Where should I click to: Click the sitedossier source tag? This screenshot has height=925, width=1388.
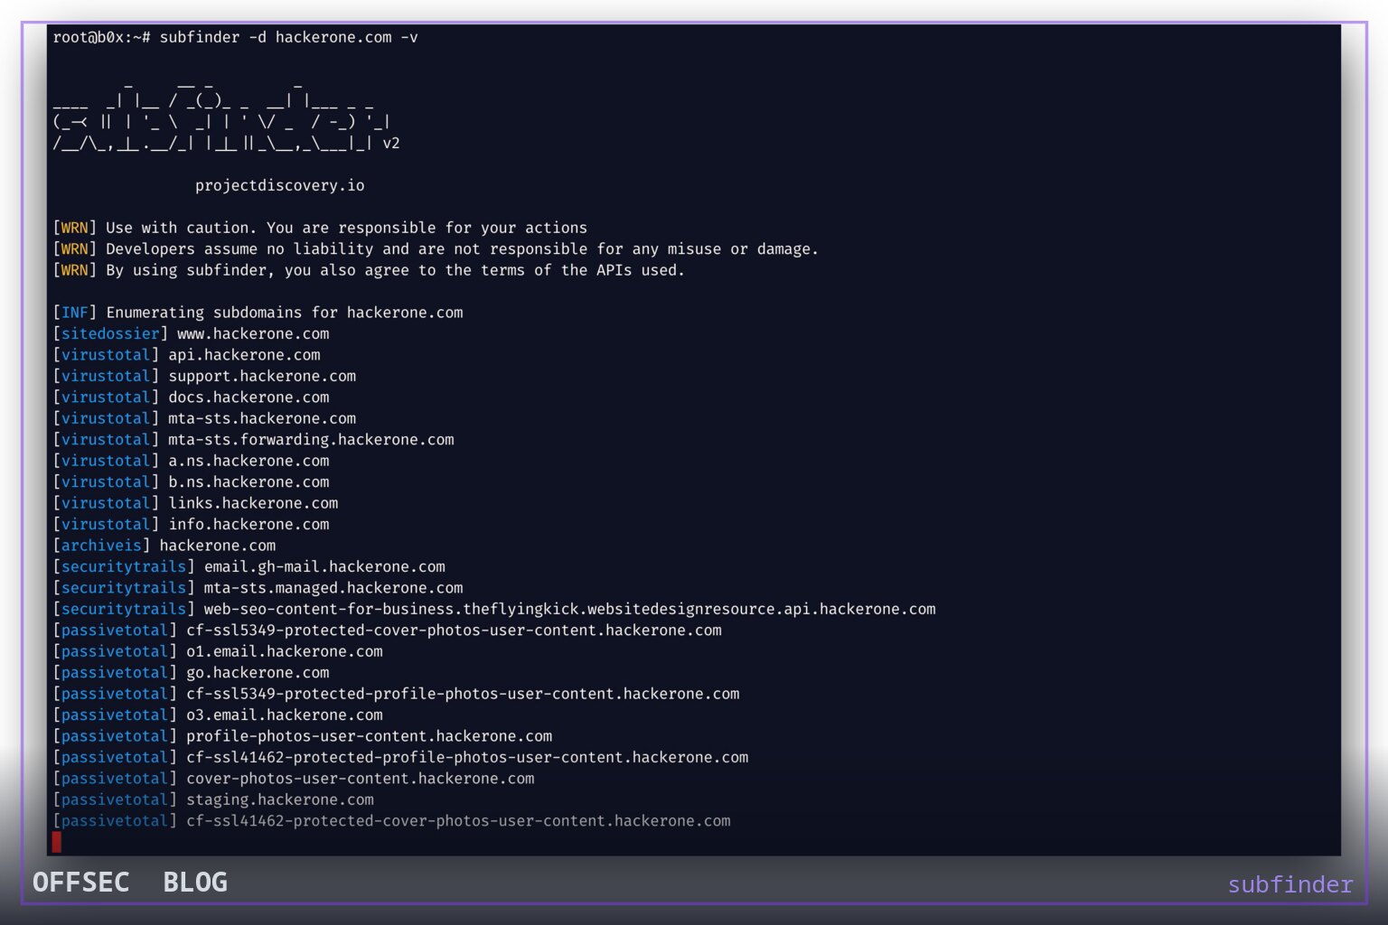pos(110,334)
